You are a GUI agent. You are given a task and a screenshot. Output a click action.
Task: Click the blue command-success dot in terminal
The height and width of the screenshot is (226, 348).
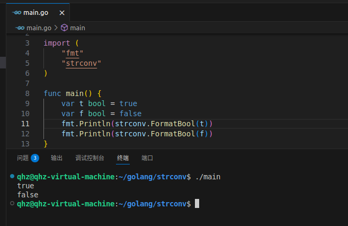pyautogui.click(x=12, y=177)
